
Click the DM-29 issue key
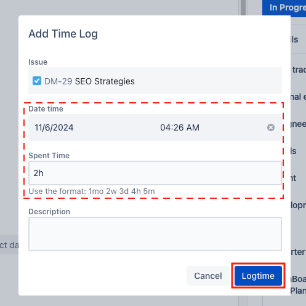coord(58,81)
